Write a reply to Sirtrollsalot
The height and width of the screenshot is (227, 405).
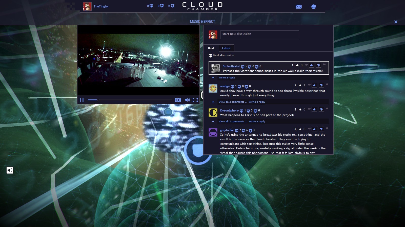227,78
